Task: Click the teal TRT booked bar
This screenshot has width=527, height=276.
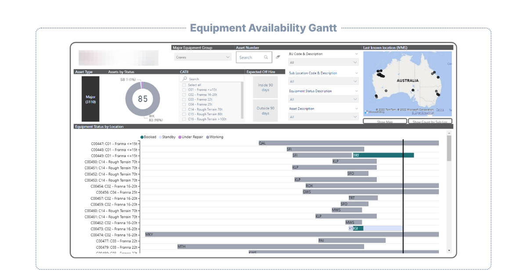Action: tap(383, 155)
